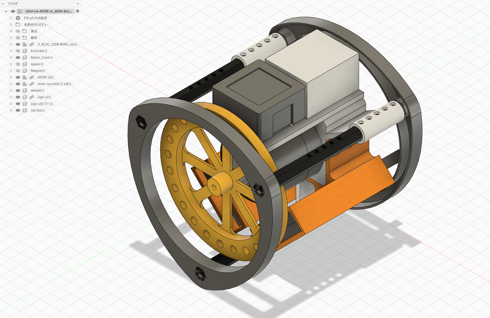Toggle visibility of the root mini-rw-ATOM assembly
The height and width of the screenshot is (318, 490).
13,11
